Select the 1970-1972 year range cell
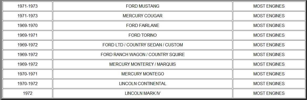 click(27, 84)
